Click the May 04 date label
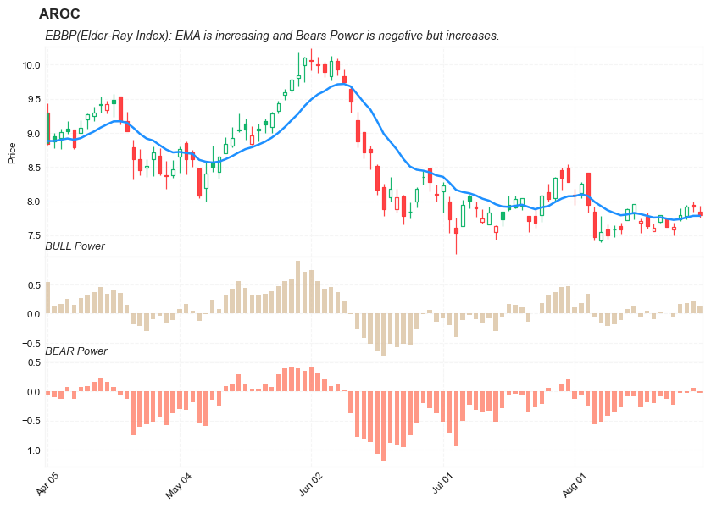Screen dimensions: 711x508 point(179,484)
